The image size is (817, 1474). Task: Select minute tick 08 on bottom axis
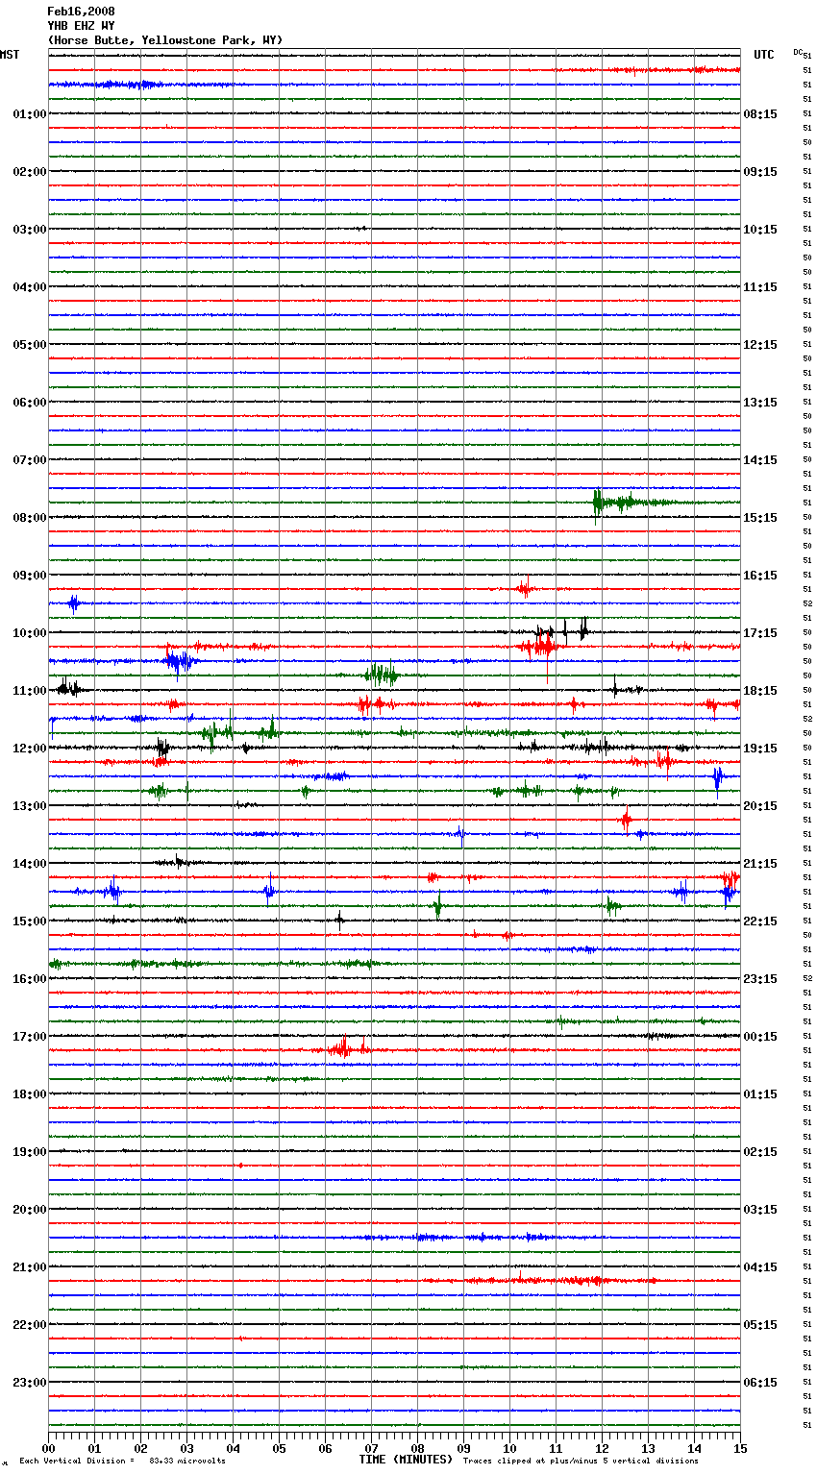coord(417,1448)
